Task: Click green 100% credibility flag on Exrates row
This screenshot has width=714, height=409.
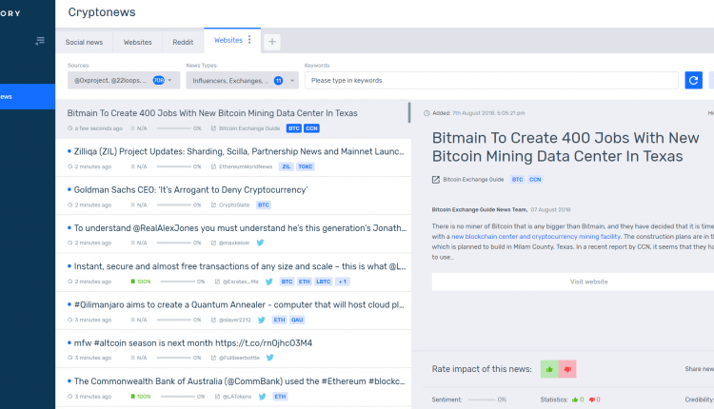Action: tap(141, 282)
